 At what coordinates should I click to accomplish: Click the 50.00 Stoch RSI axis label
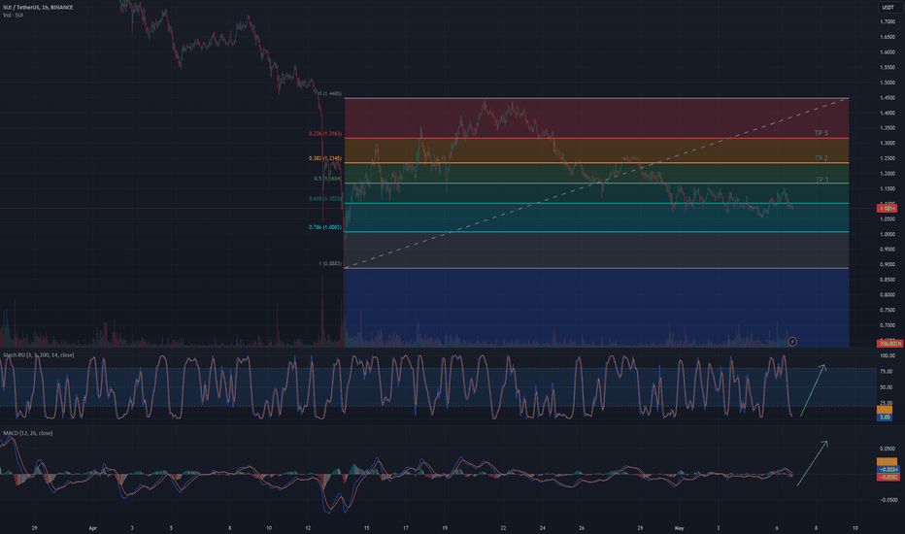887,386
